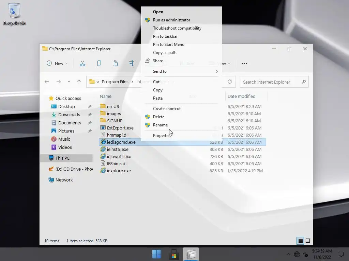This screenshot has height=261, width=349.
Task: Click the Share icon in context menu
Action: pos(147,60)
